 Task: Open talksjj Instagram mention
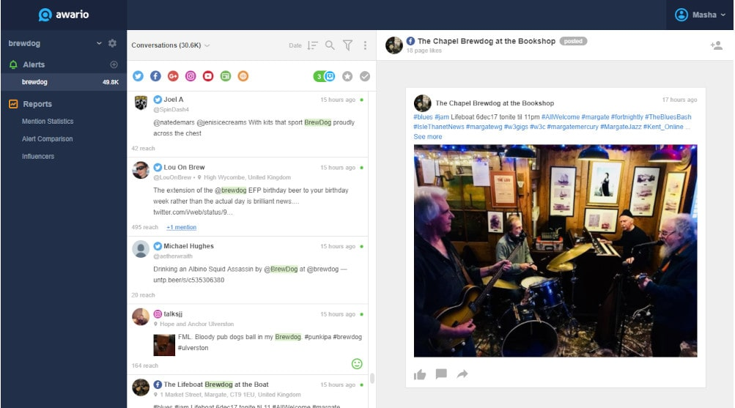click(x=248, y=339)
